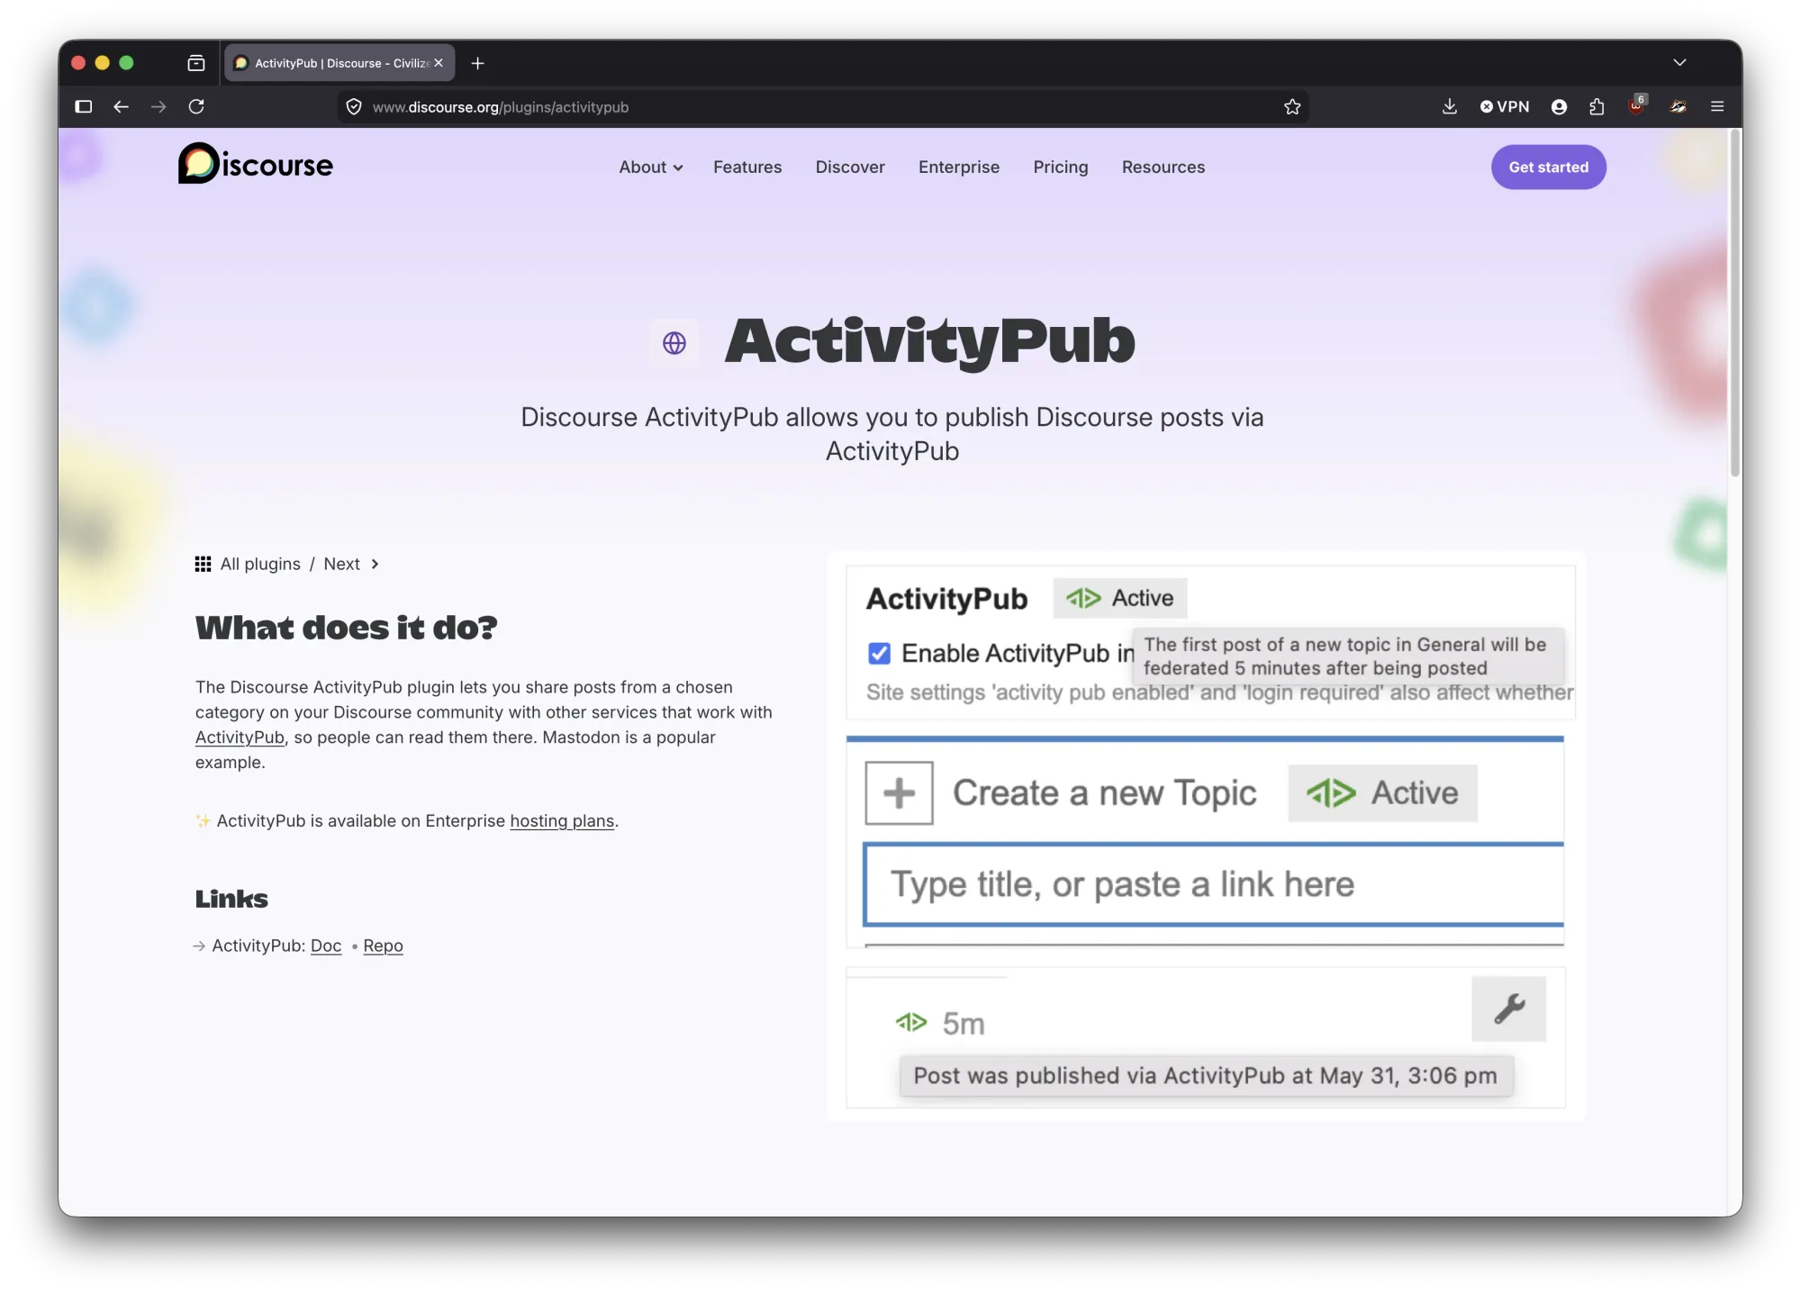The image size is (1801, 1294).
Task: Click the 'Post was published via ActivityPub' tooltip
Action: pos(1206,1076)
